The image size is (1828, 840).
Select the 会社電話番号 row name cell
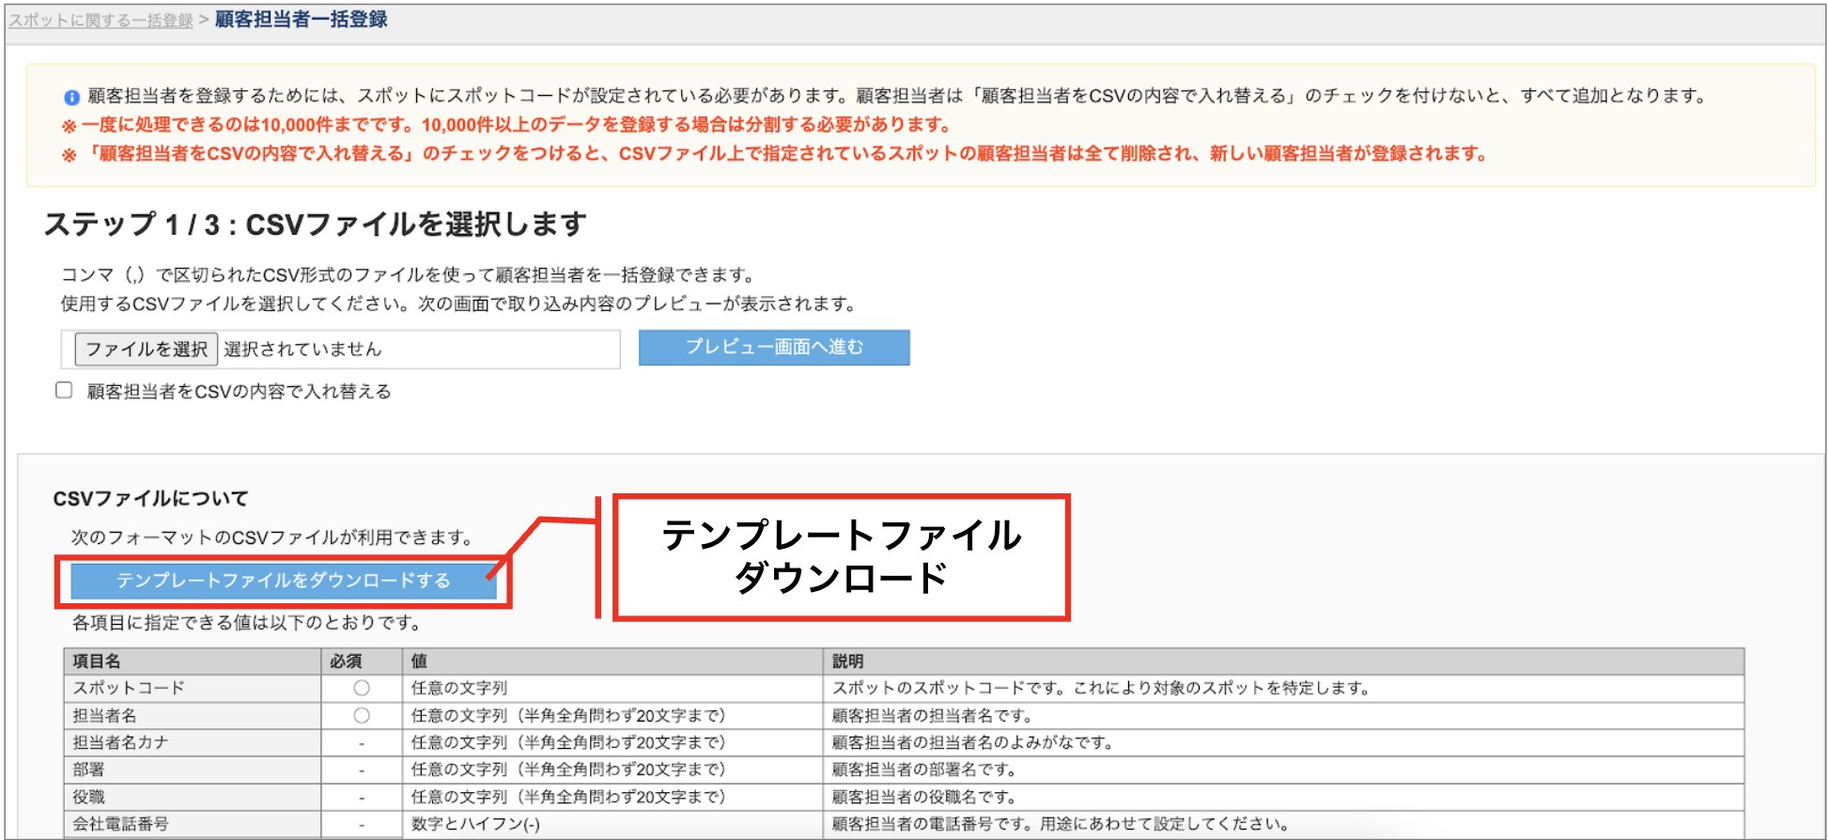click(192, 825)
